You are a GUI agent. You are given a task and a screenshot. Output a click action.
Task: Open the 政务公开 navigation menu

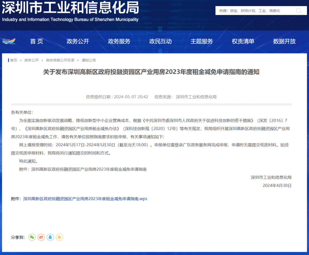click(78, 41)
